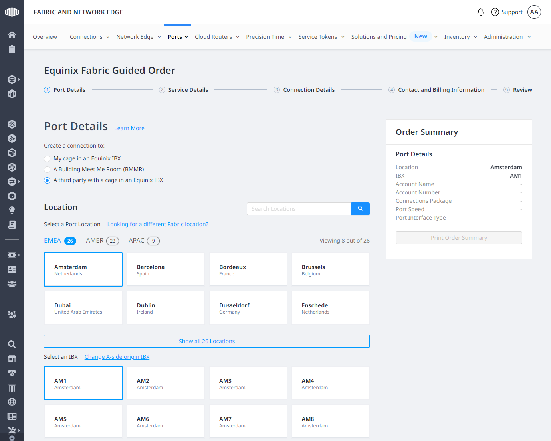Click the blue location search button
This screenshot has width=551, height=441.
tap(361, 209)
